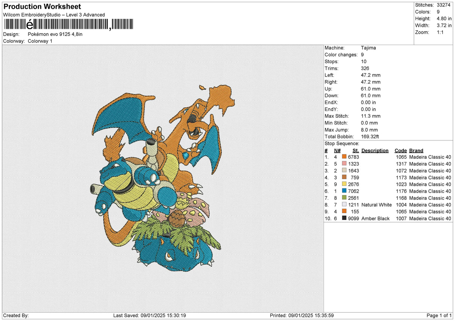
Task: Click the 'Natural White' description
Action: click(x=377, y=204)
